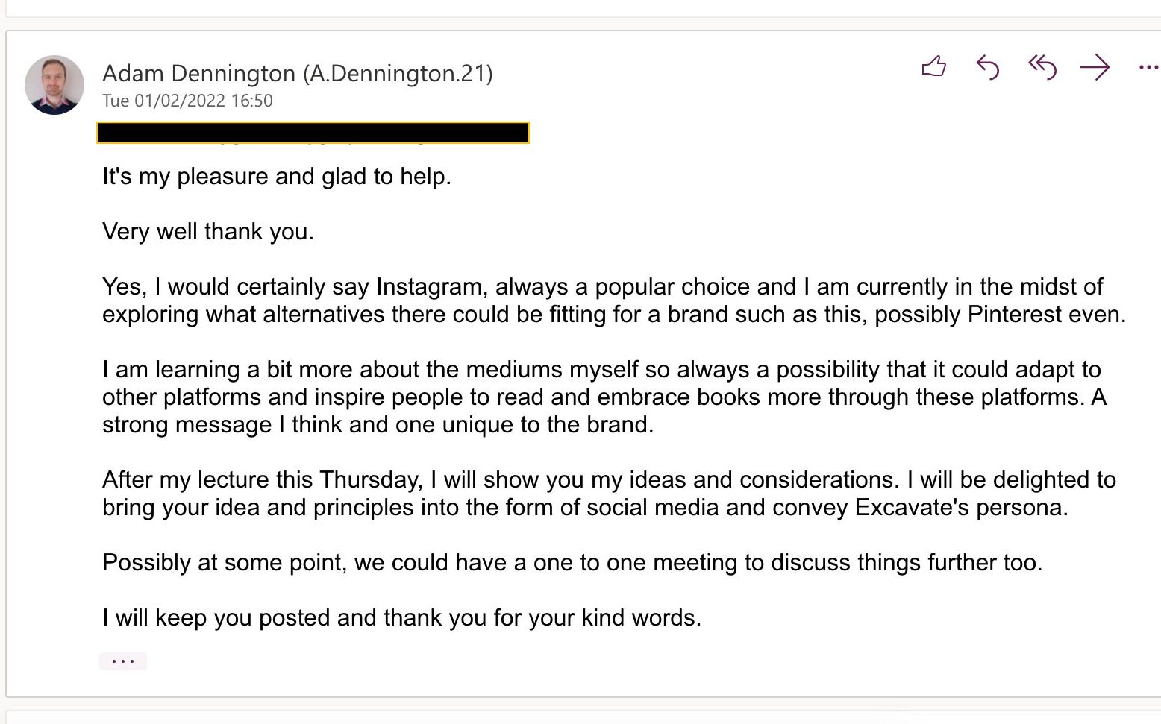This screenshot has width=1161, height=724.
Task: Click the line about a one to one meeting
Action: click(572, 563)
